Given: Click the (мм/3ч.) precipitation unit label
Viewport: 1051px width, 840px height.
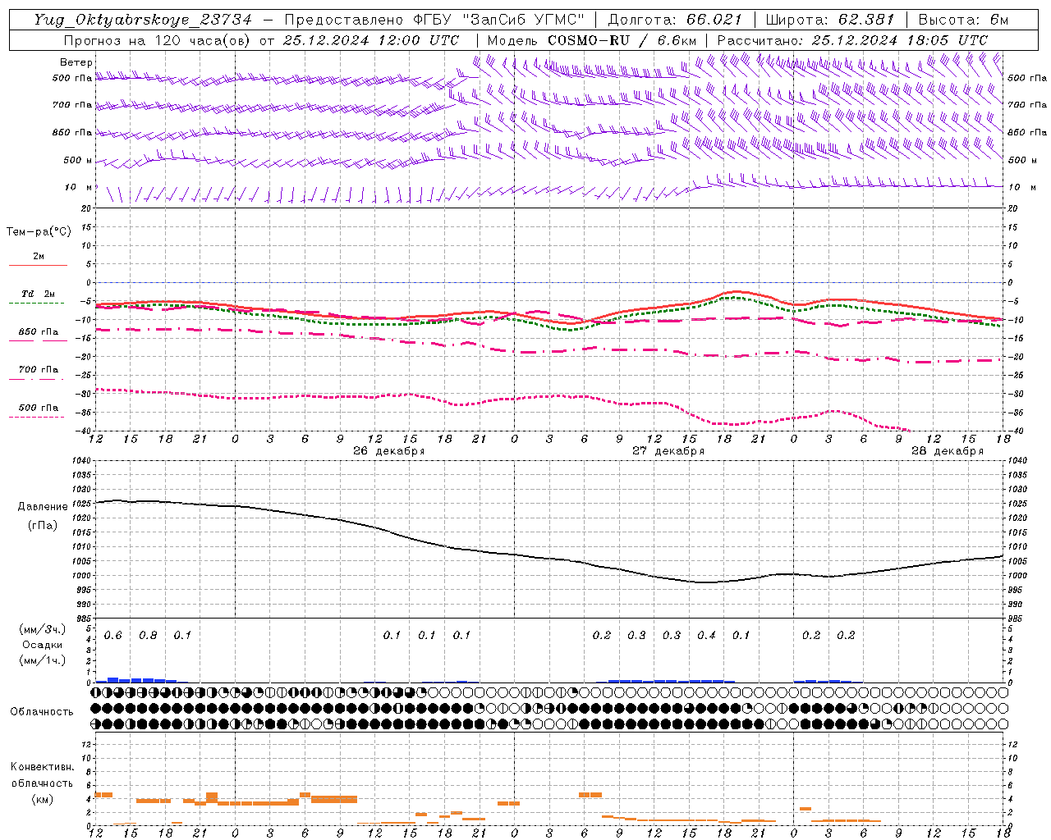Looking at the screenshot, I should [42, 629].
